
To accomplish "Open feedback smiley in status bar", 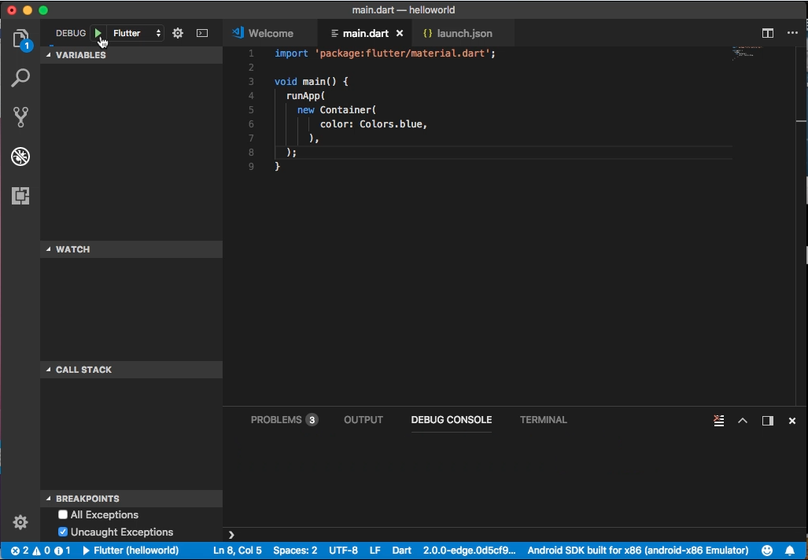I will coord(767,551).
